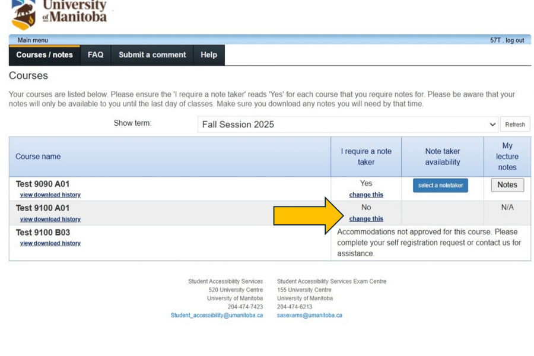Switch to the Courses / notes tab
This screenshot has height=356, width=534.
44,55
